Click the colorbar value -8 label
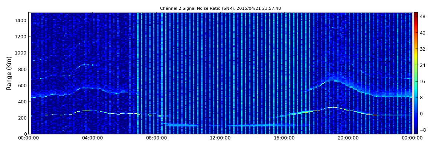433x153 pixels. coord(422,130)
